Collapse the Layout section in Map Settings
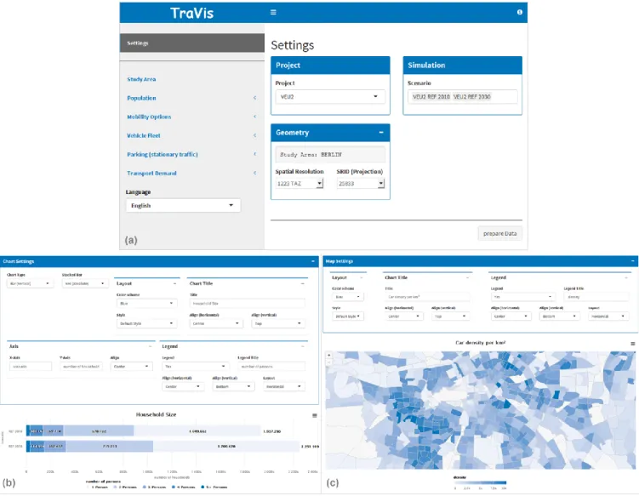 tap(362, 277)
